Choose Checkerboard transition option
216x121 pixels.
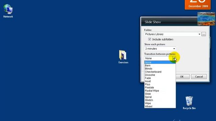coord(160,72)
